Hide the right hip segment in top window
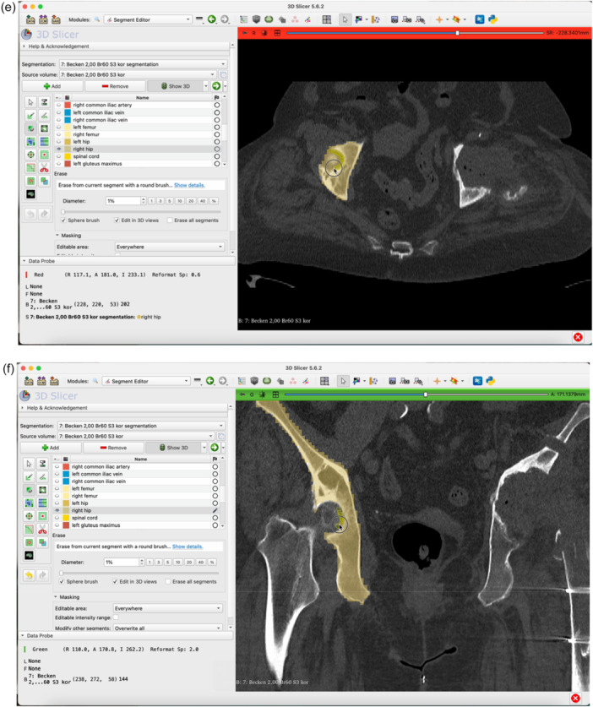593x707 pixels. [x=58, y=149]
